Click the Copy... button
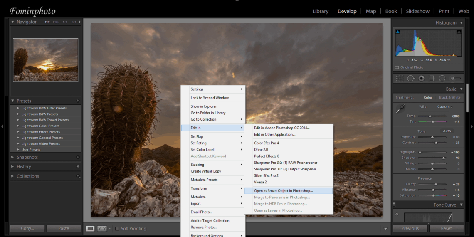Screen dimensions: 474x237 tap(27, 229)
